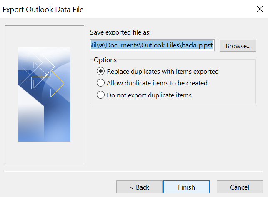Click the 'Replace duplicates with items exported' label

tap(163, 71)
